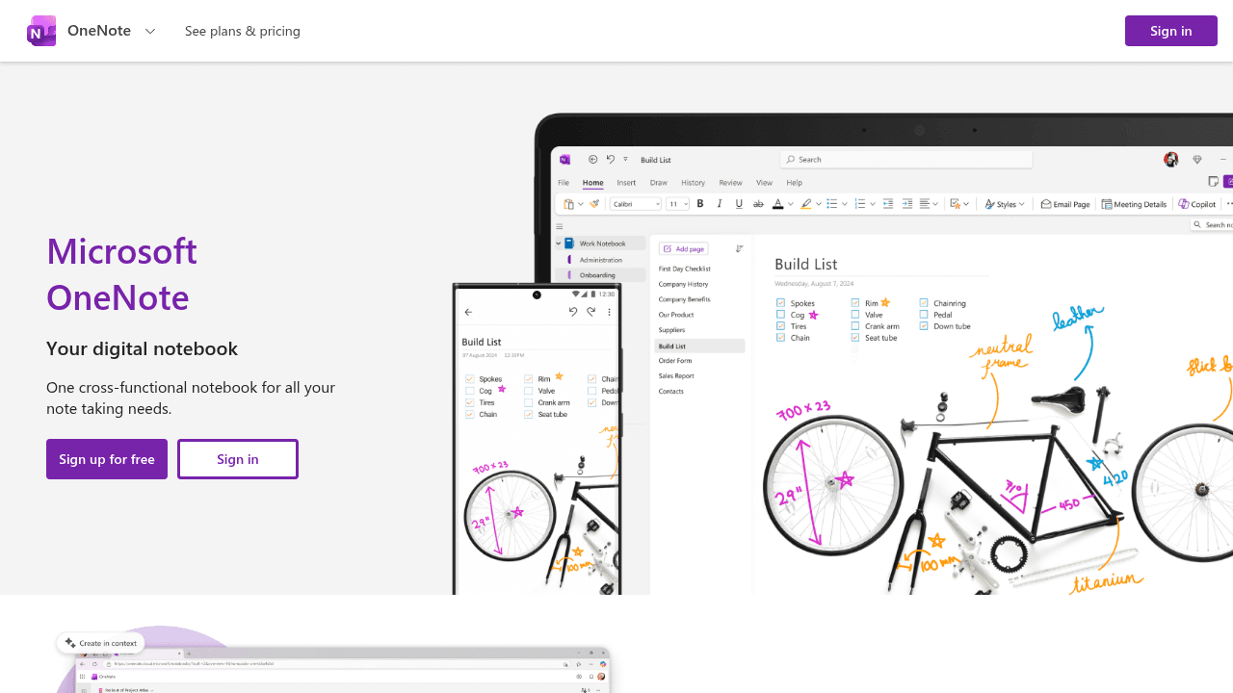
Task: Open the First Day Checklist page
Action: pyautogui.click(x=685, y=269)
